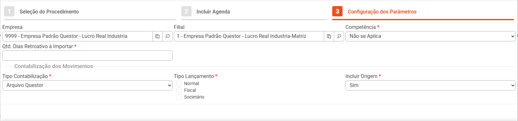
Task: Click the step 3 orange number badge
Action: click(x=337, y=11)
